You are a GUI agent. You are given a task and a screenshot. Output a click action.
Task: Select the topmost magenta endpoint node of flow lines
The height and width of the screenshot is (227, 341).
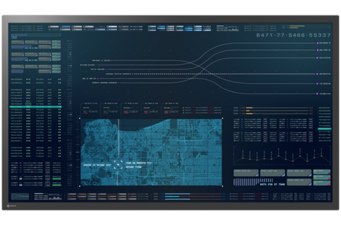[x=318, y=44]
